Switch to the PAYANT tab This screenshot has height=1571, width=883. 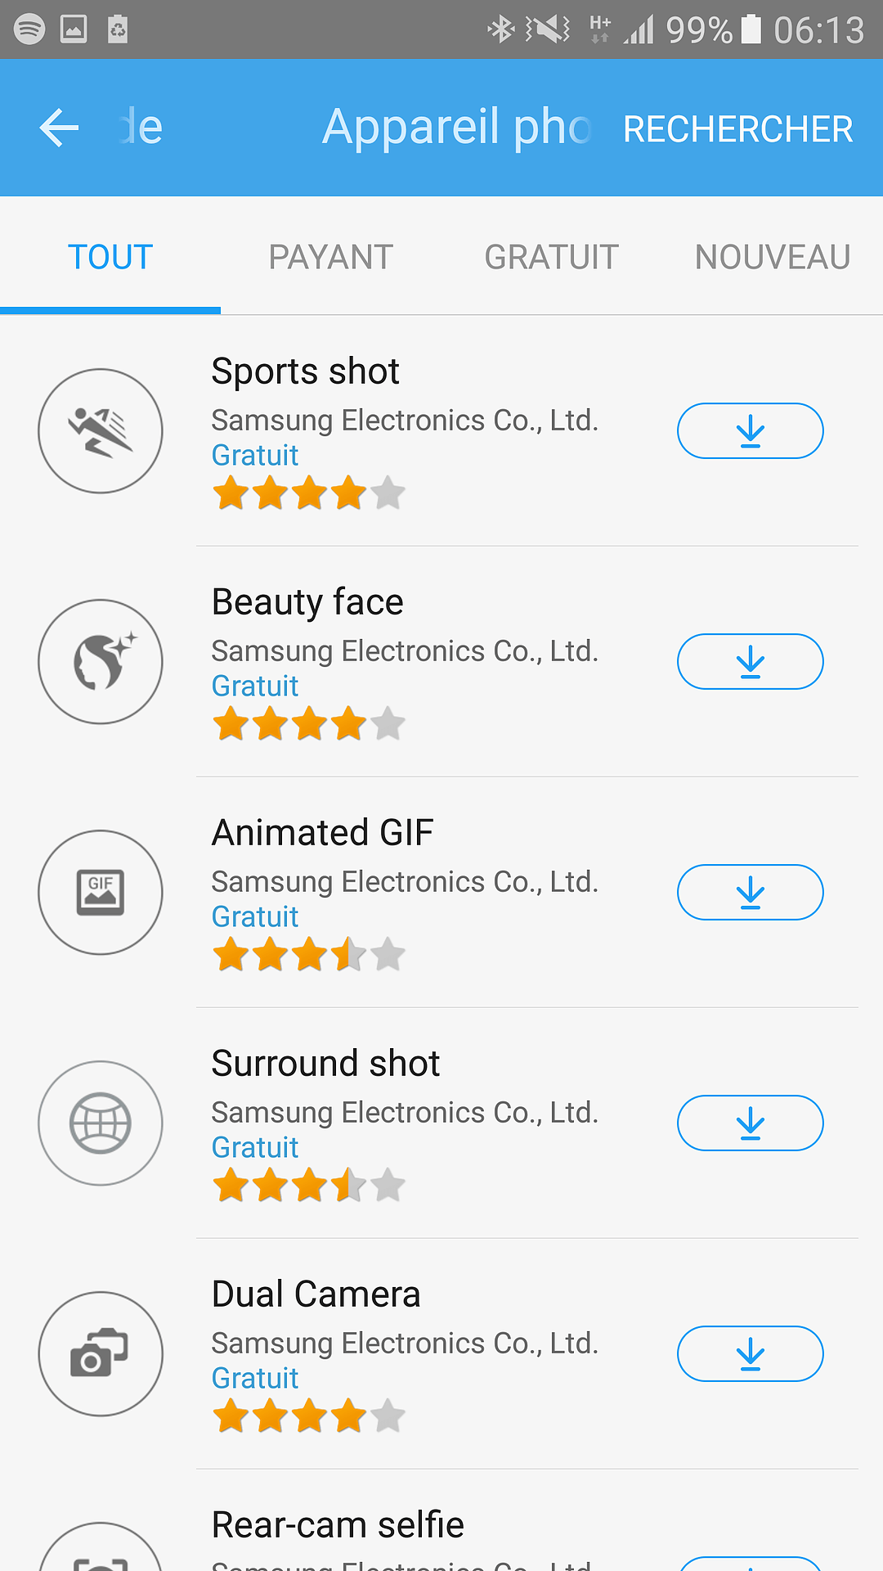(x=331, y=257)
